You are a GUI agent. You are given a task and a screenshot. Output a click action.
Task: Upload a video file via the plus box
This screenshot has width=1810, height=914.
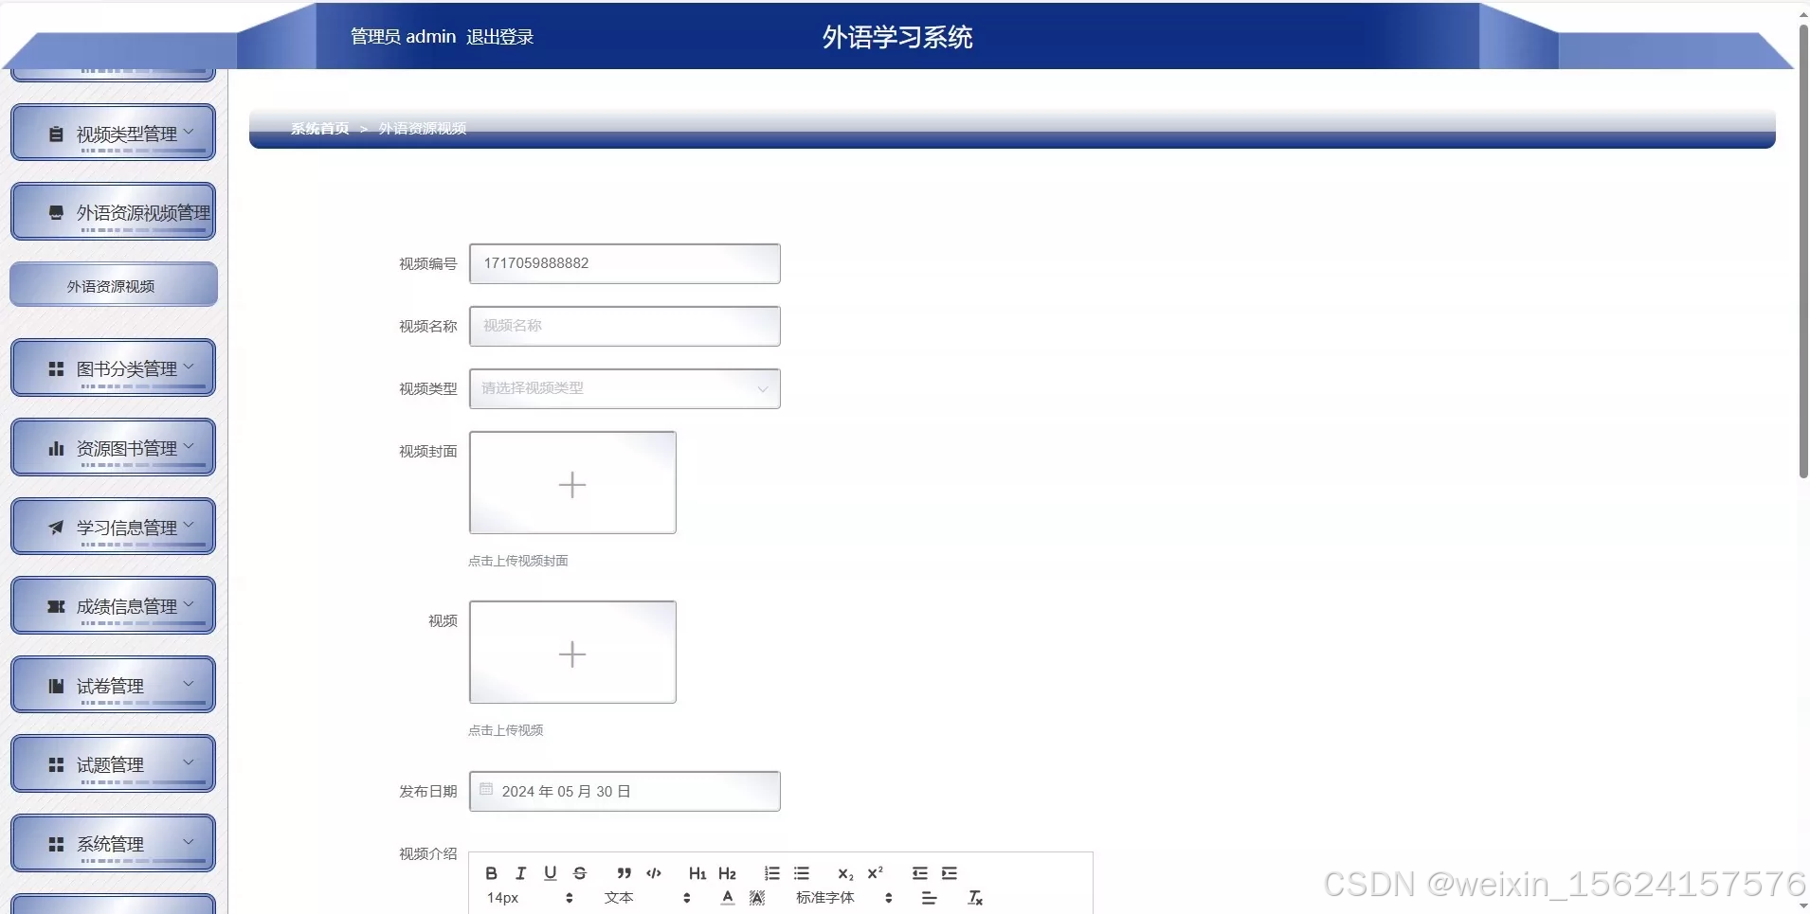coord(572,653)
